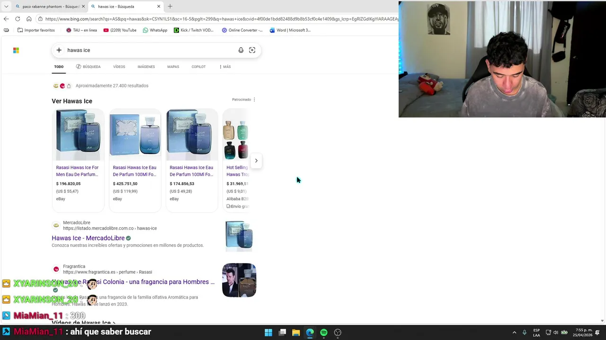Reload the current page
The image size is (606, 340).
pyautogui.click(x=18, y=19)
